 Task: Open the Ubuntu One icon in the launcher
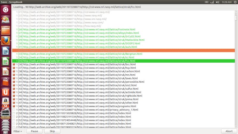pyautogui.click(x=5, y=92)
